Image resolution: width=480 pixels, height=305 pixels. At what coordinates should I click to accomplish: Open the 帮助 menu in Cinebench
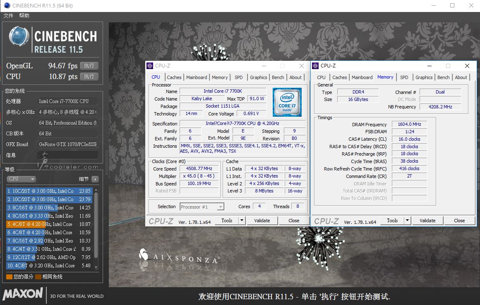coord(24,16)
